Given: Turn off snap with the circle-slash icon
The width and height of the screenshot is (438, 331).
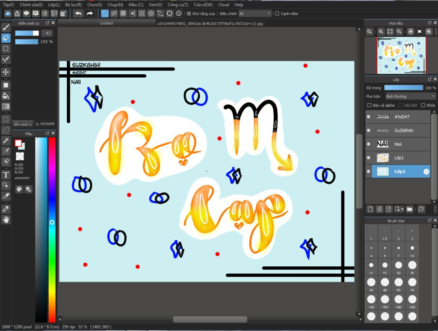Looking at the screenshot, I should pos(105,13).
